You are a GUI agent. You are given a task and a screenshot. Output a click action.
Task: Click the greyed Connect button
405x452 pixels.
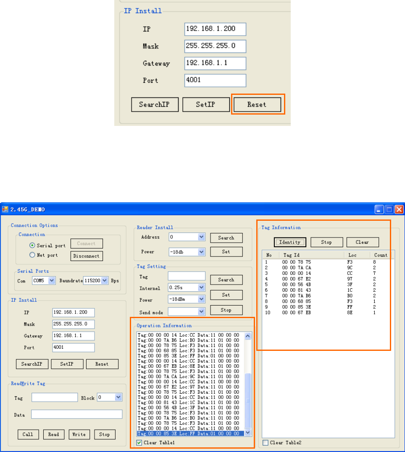click(x=87, y=243)
